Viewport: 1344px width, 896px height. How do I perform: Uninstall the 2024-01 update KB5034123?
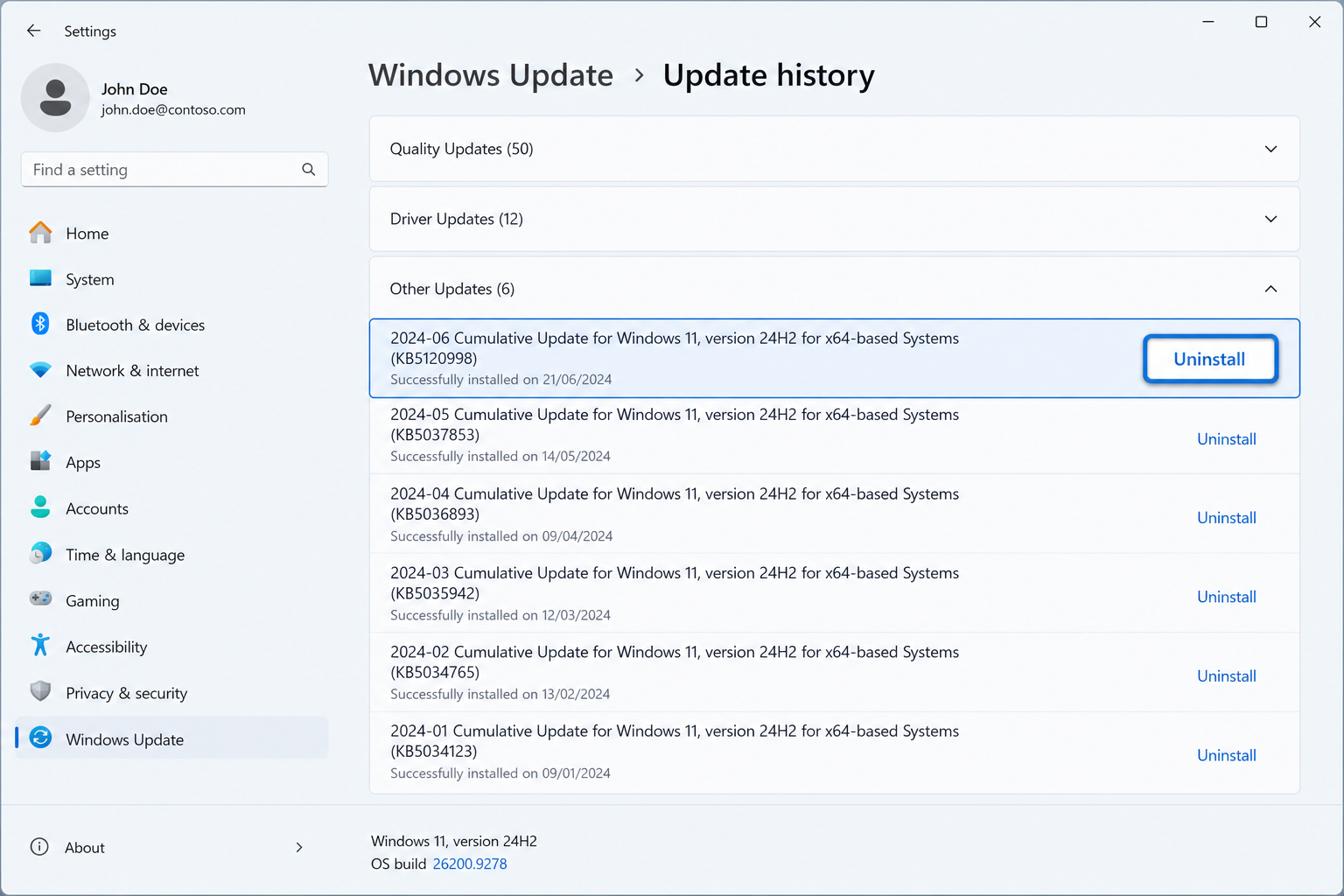(x=1227, y=755)
